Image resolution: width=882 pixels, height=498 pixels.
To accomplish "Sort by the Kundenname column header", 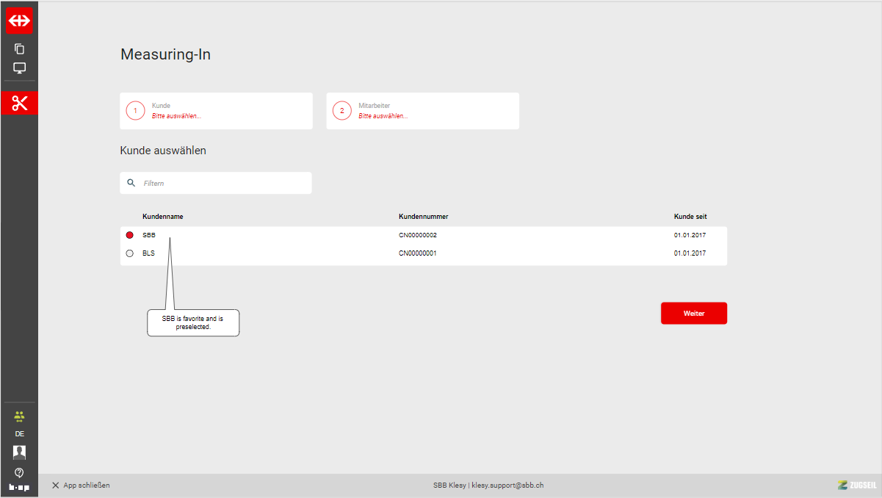I will pyautogui.click(x=162, y=217).
